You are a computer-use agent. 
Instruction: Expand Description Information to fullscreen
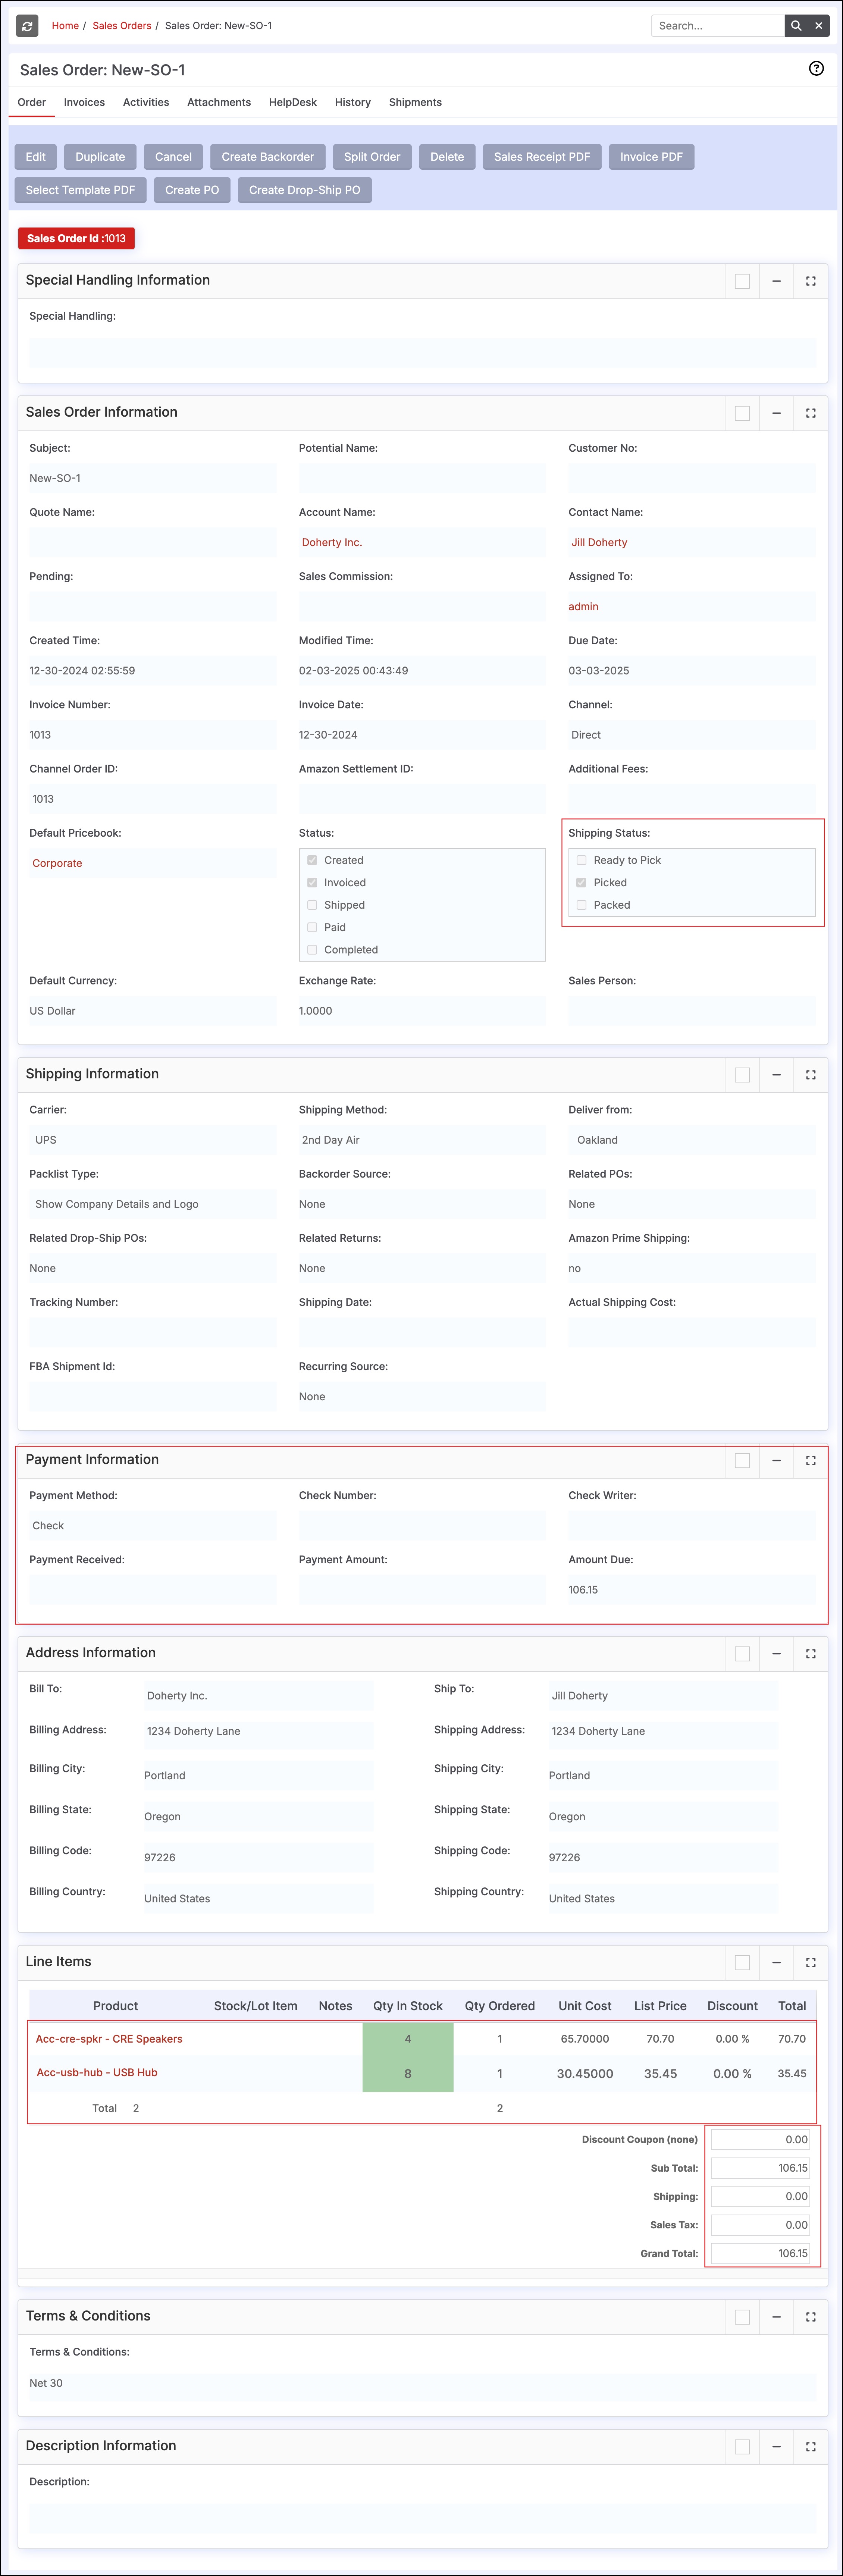pyautogui.click(x=811, y=2447)
